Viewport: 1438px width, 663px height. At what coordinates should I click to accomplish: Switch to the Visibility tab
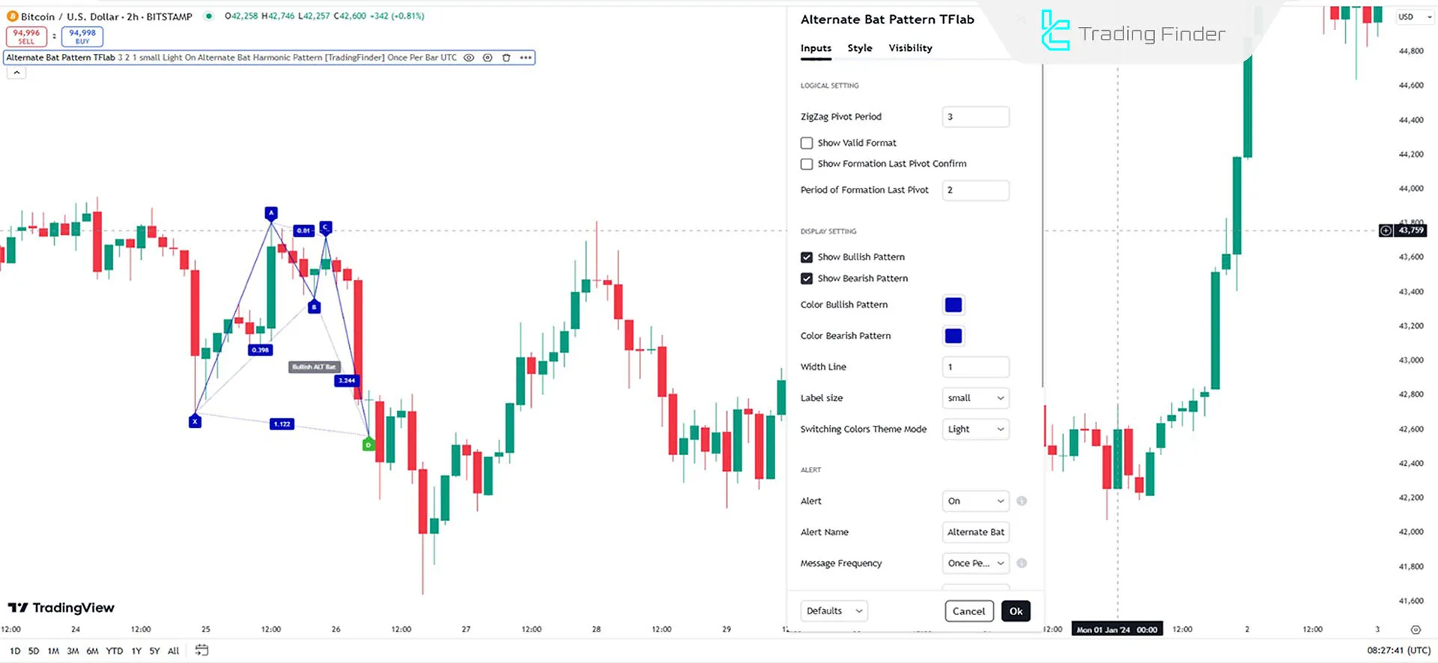[910, 48]
